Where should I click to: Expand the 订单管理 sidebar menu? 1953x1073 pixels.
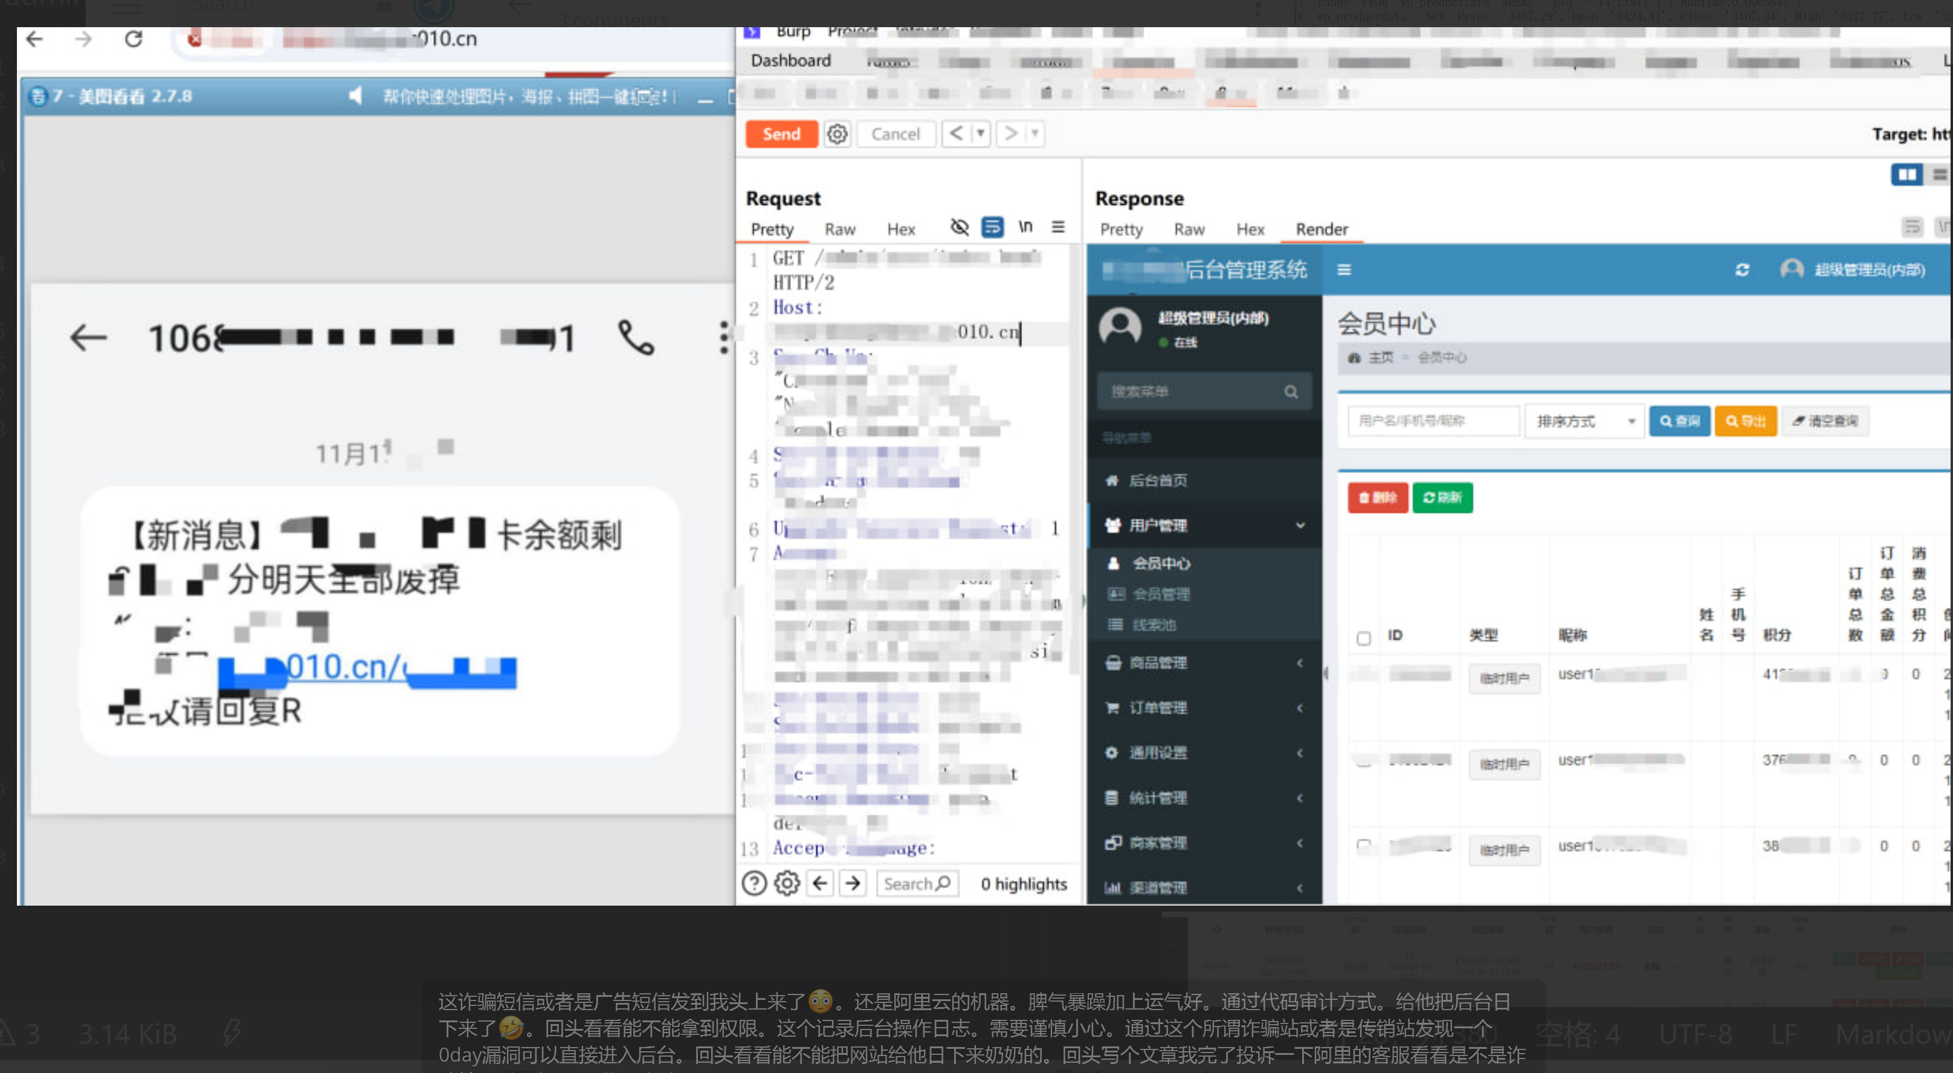(1204, 707)
